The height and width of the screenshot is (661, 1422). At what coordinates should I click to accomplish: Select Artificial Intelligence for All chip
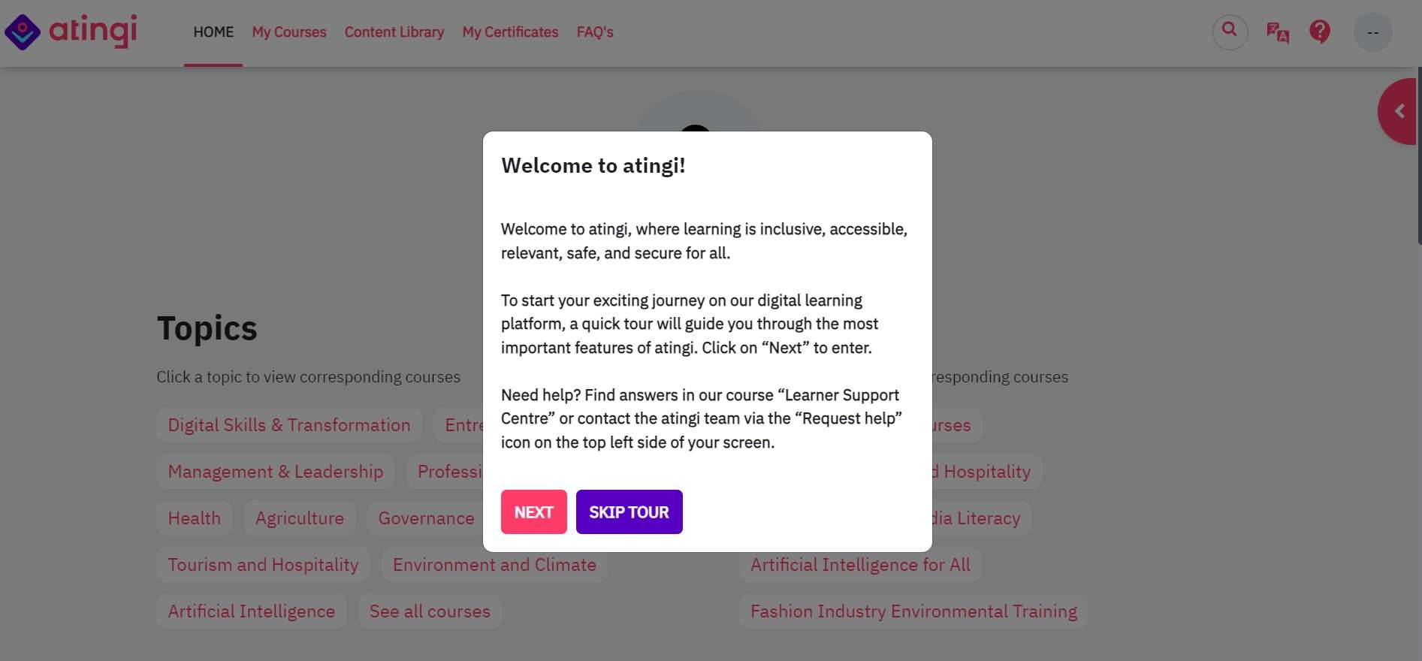coord(860,565)
